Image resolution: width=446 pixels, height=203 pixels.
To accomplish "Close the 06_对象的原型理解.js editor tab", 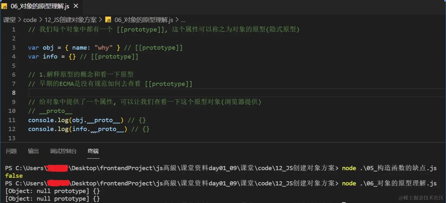I will (x=76, y=6).
